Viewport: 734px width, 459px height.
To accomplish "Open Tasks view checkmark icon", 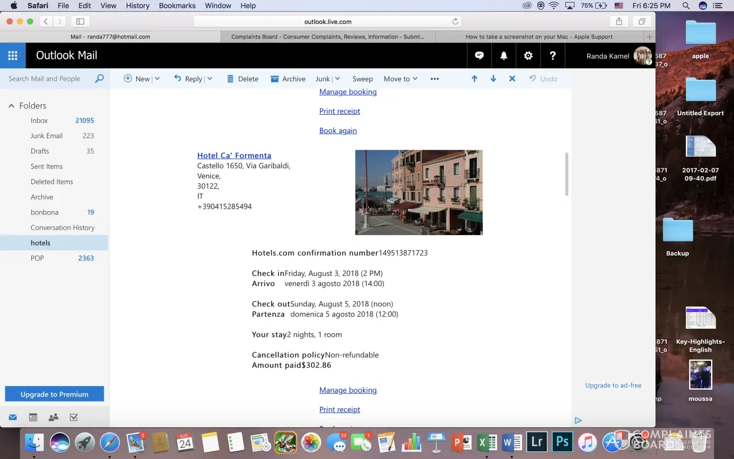I will point(73,417).
